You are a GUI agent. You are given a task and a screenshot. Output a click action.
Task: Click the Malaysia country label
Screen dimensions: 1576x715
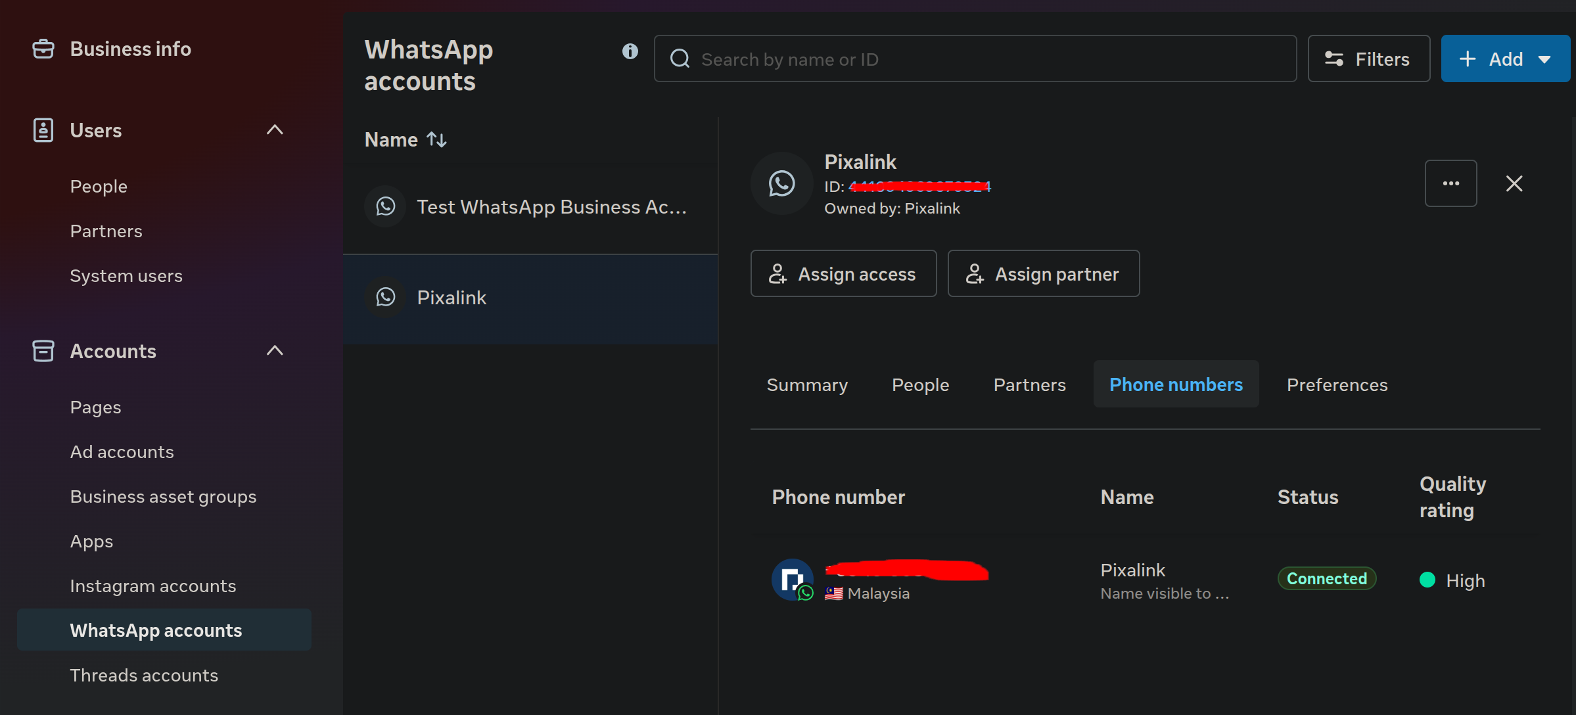pos(878,593)
